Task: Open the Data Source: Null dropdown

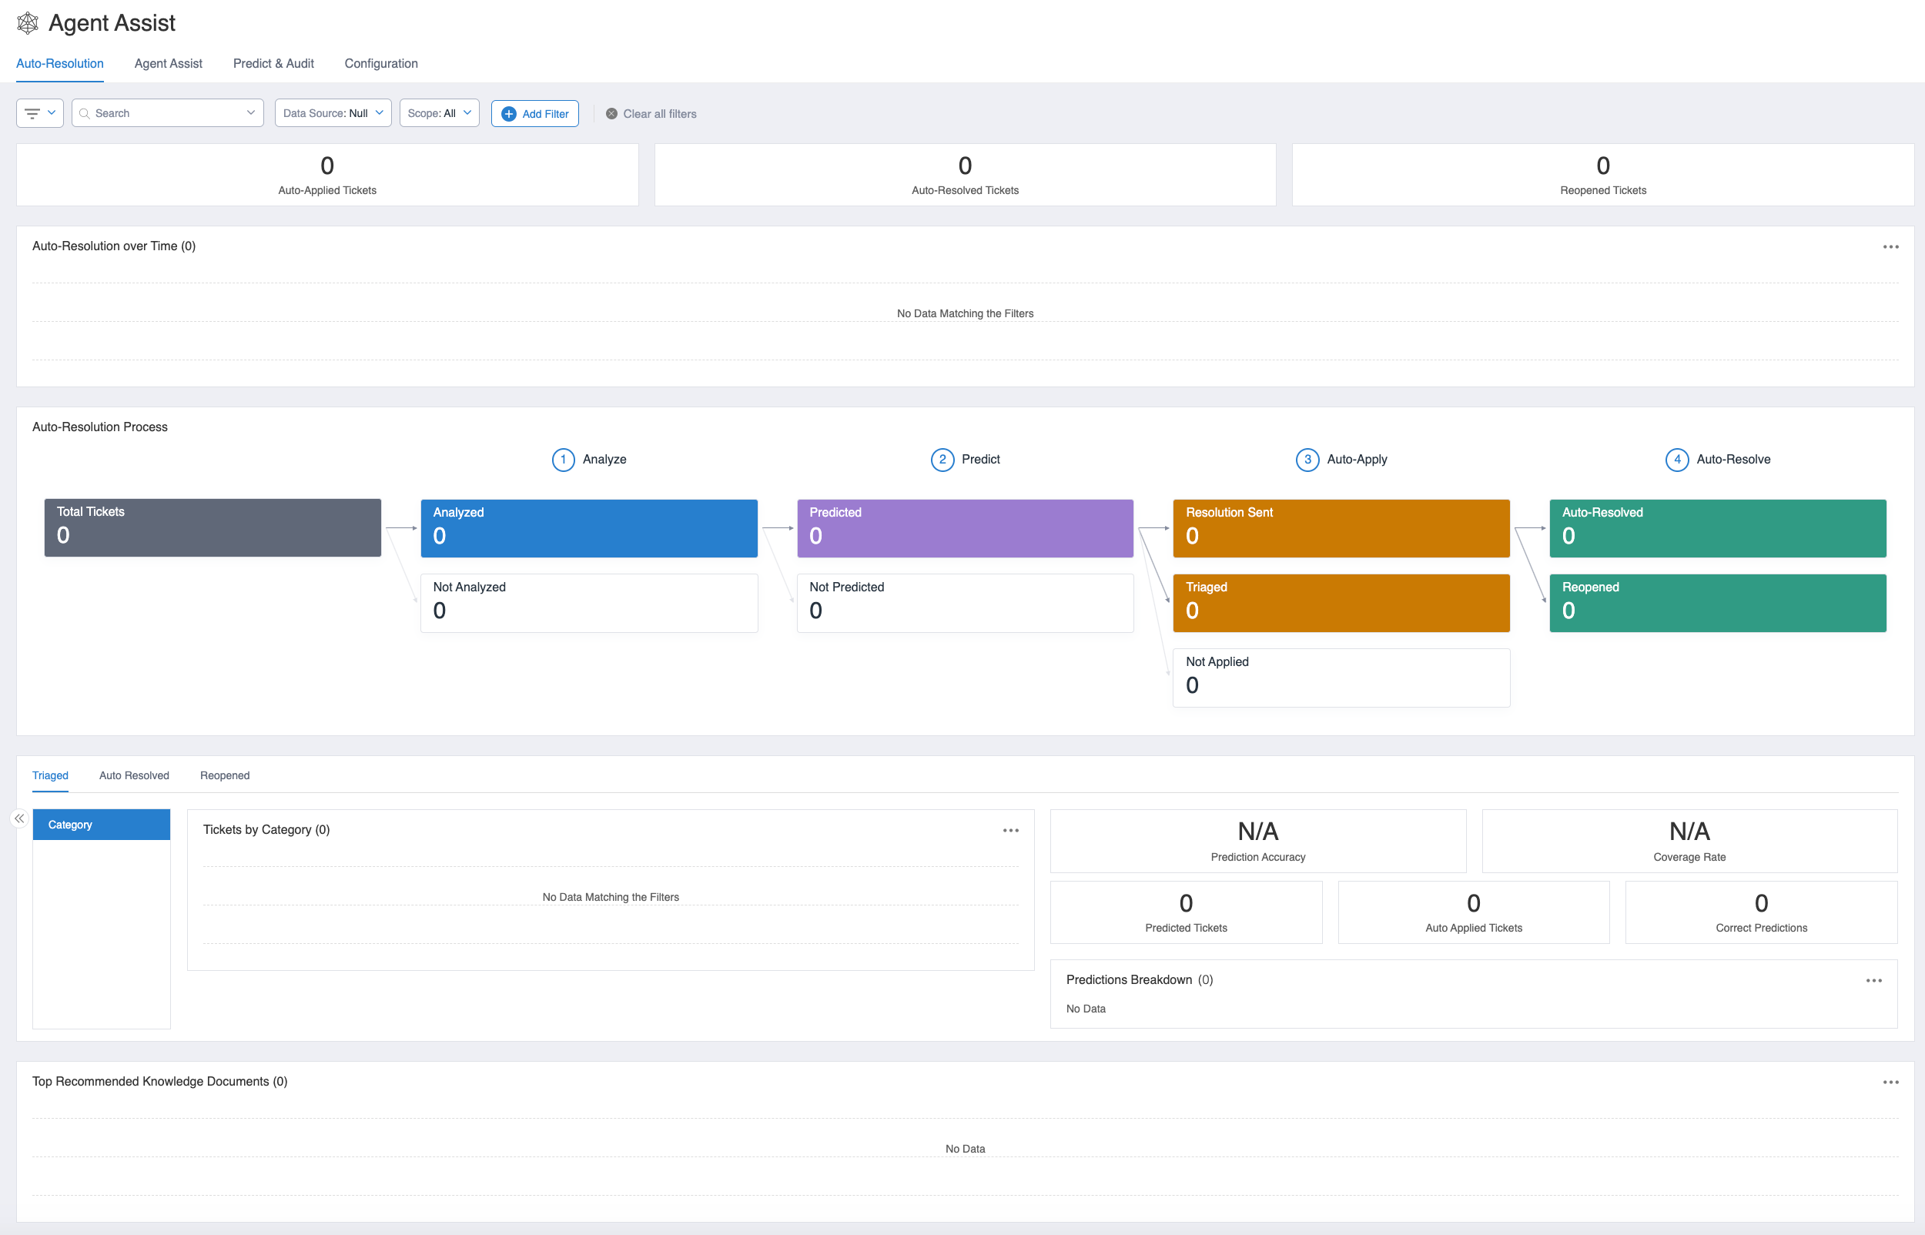Action: click(333, 113)
